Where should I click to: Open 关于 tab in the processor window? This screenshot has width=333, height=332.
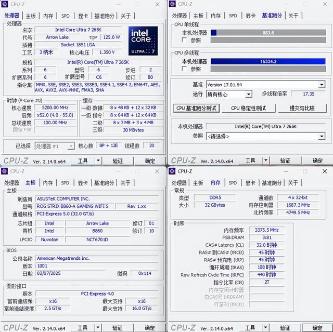point(125,16)
